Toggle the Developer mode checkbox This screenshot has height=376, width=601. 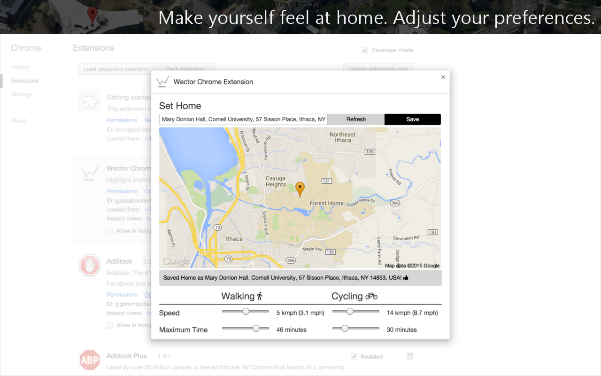364,50
